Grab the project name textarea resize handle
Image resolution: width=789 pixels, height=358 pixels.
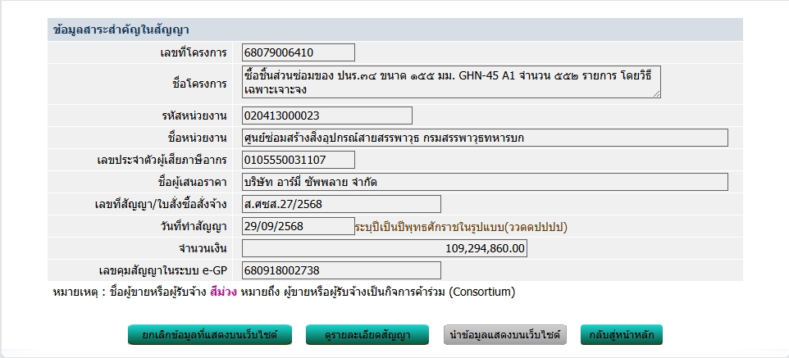coord(656,94)
